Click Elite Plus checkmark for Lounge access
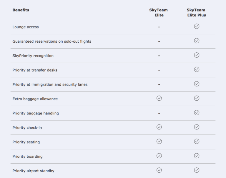 (197, 26)
